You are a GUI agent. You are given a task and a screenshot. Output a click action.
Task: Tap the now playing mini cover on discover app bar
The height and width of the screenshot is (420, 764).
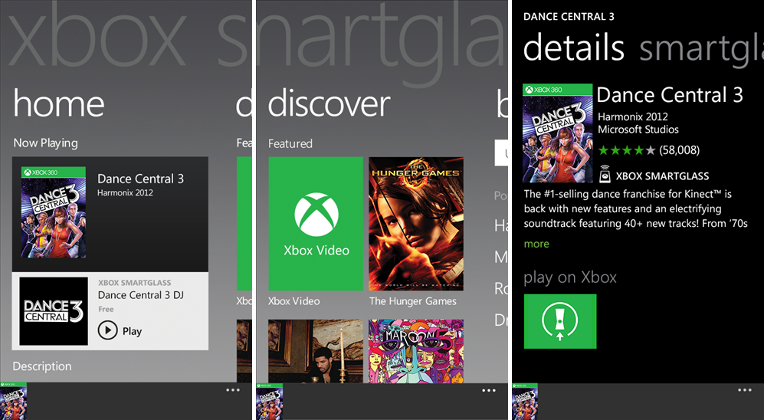[x=270, y=402]
